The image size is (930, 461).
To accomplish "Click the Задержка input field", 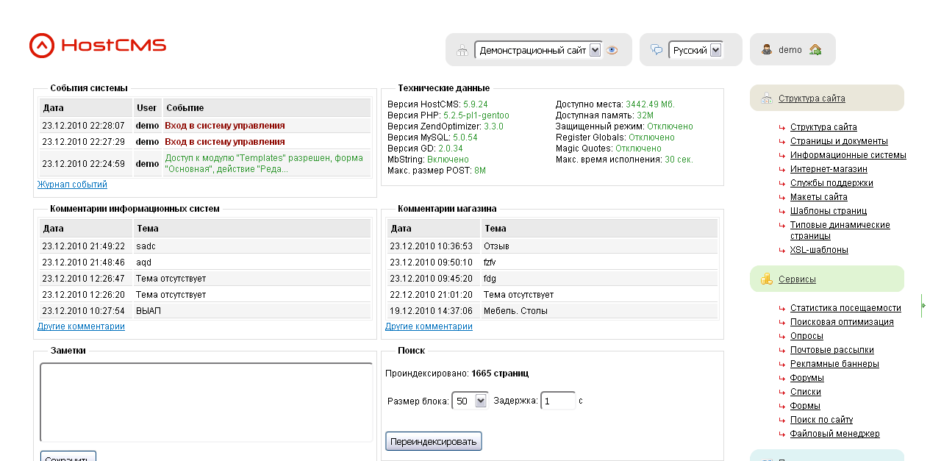I will [x=558, y=401].
